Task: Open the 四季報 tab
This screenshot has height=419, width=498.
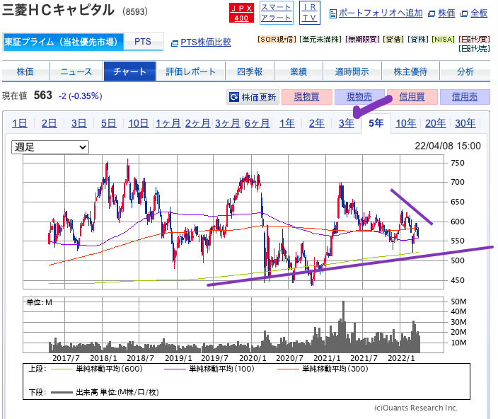Action: tap(250, 71)
